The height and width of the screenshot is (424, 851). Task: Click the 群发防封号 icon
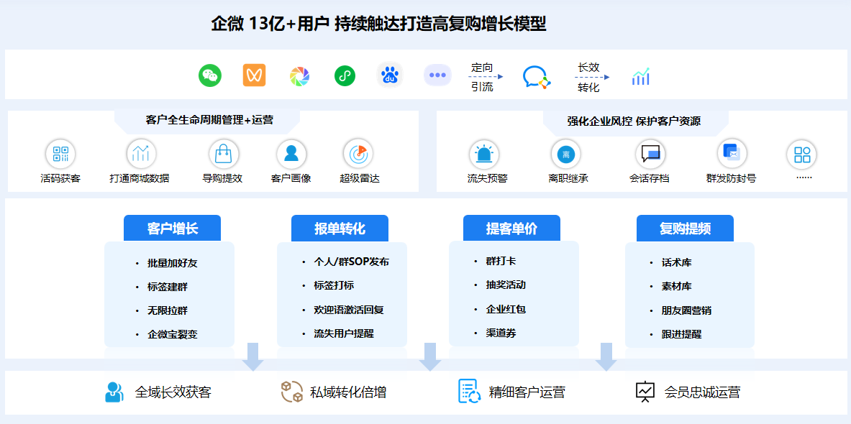[730, 155]
